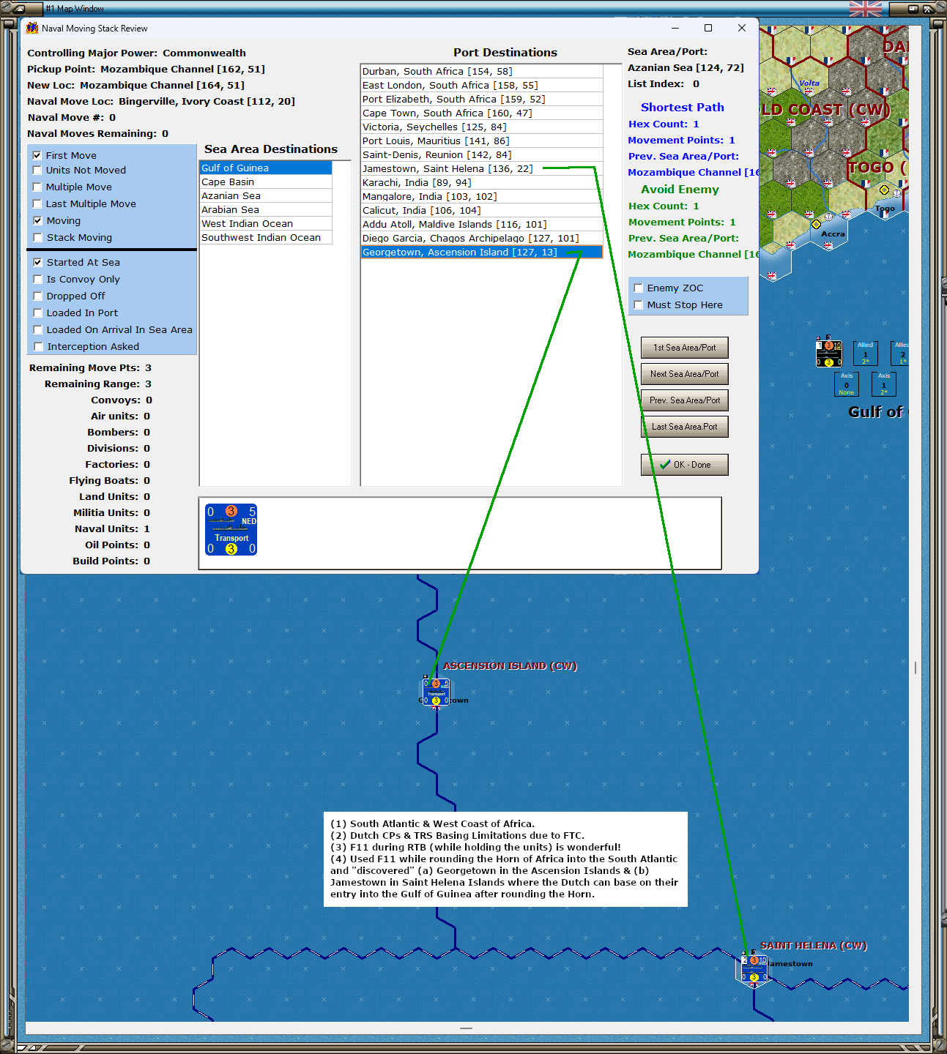Image resolution: width=947 pixels, height=1054 pixels.
Task: Choose Azanian Sea in the Sea Area Destinations list
Action: [266, 195]
